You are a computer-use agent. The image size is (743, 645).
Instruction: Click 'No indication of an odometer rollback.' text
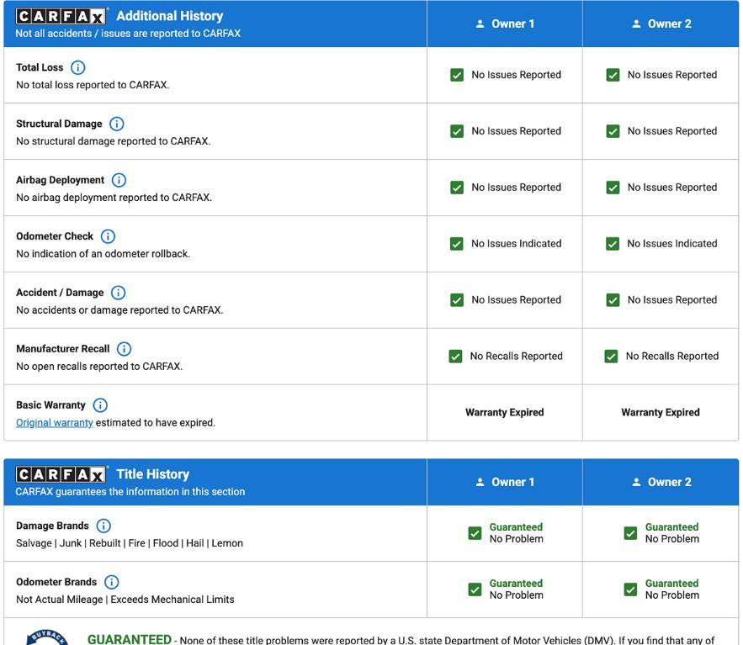tap(103, 254)
